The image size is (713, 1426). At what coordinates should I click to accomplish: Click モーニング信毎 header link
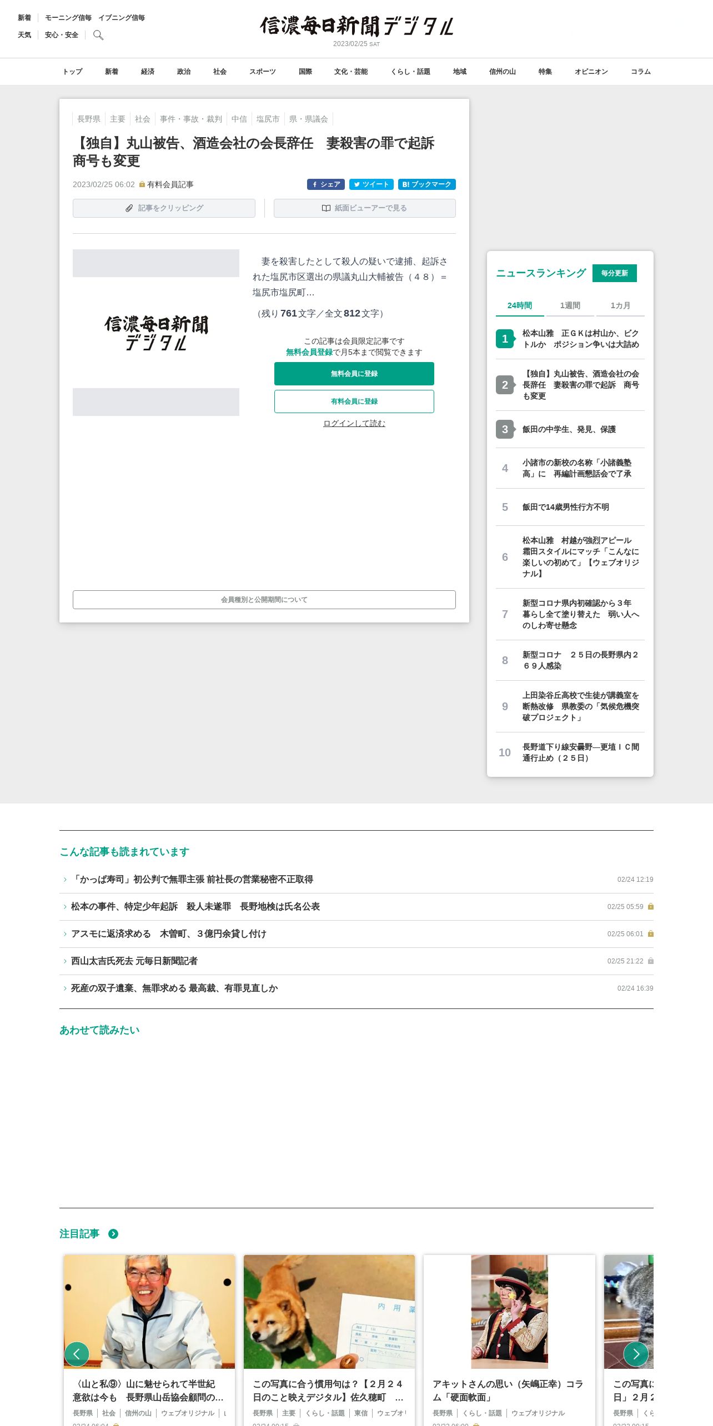[x=68, y=18]
